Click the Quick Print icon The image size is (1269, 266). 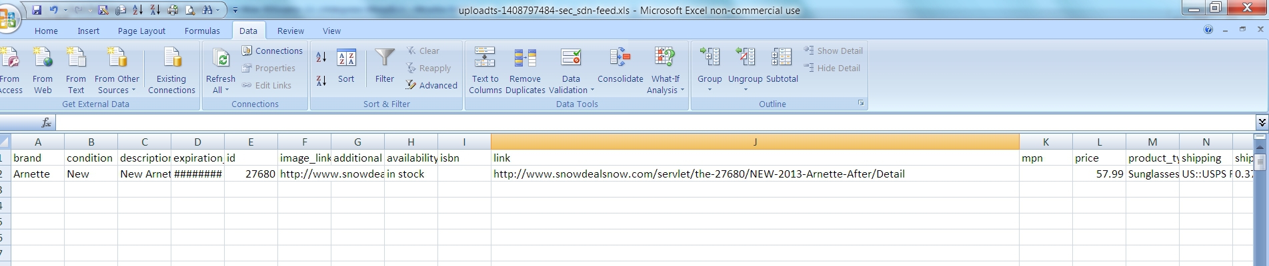click(x=173, y=10)
